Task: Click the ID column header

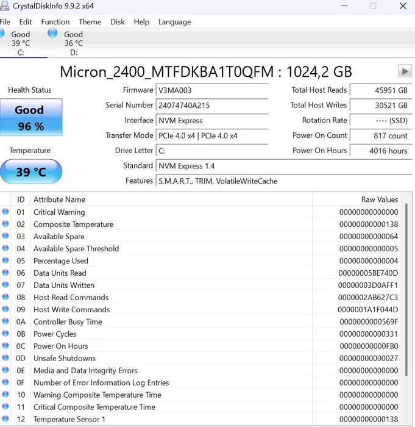Action: pos(21,199)
